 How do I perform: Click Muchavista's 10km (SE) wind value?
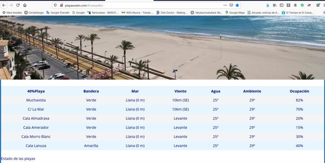tap(180, 100)
